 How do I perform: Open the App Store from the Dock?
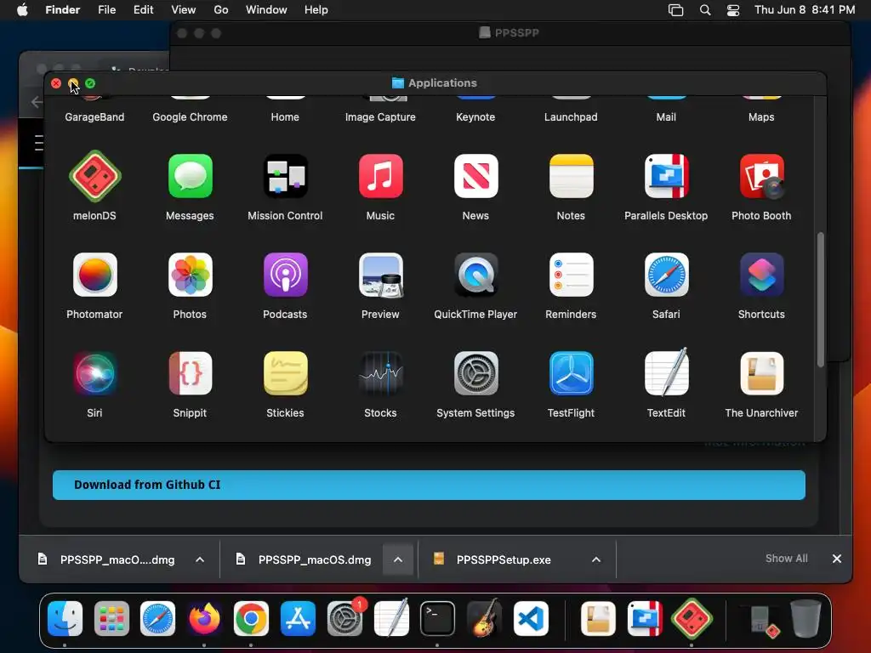[298, 618]
